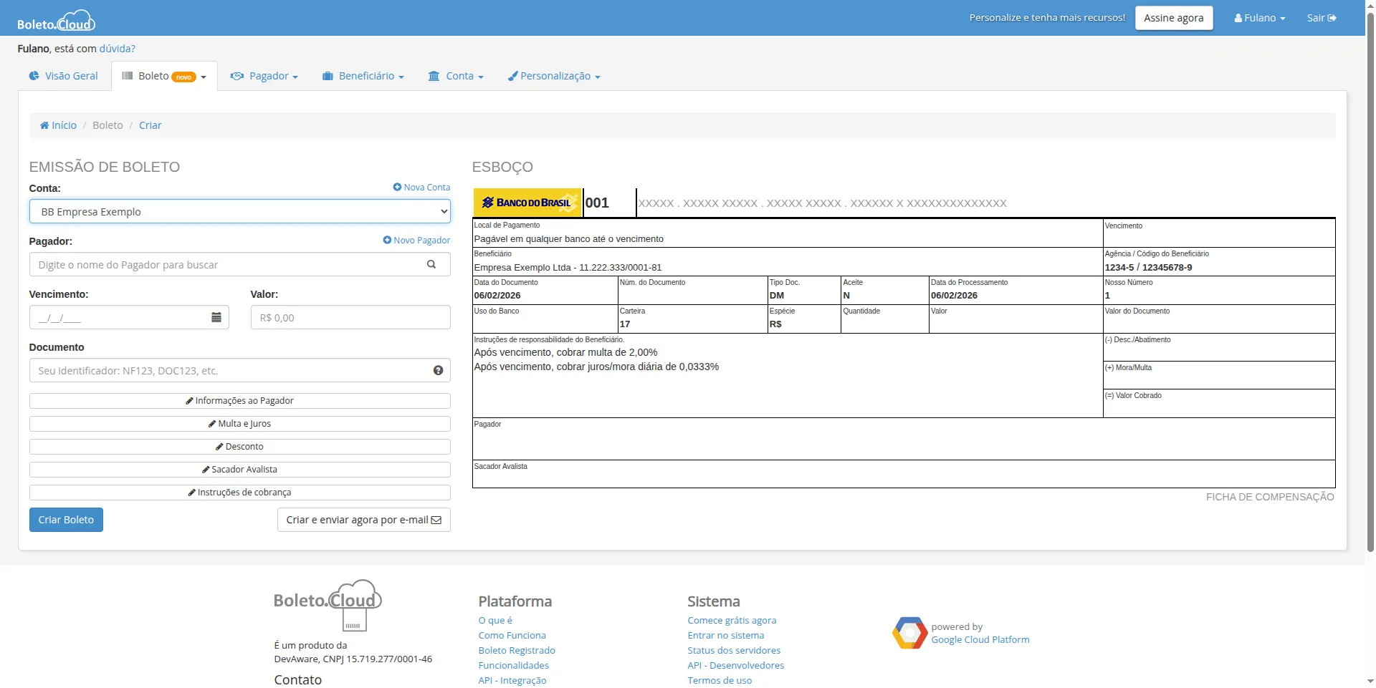Focus the Valor amount input field
Screen dimensions: 1376x688
pyautogui.click(x=350, y=317)
